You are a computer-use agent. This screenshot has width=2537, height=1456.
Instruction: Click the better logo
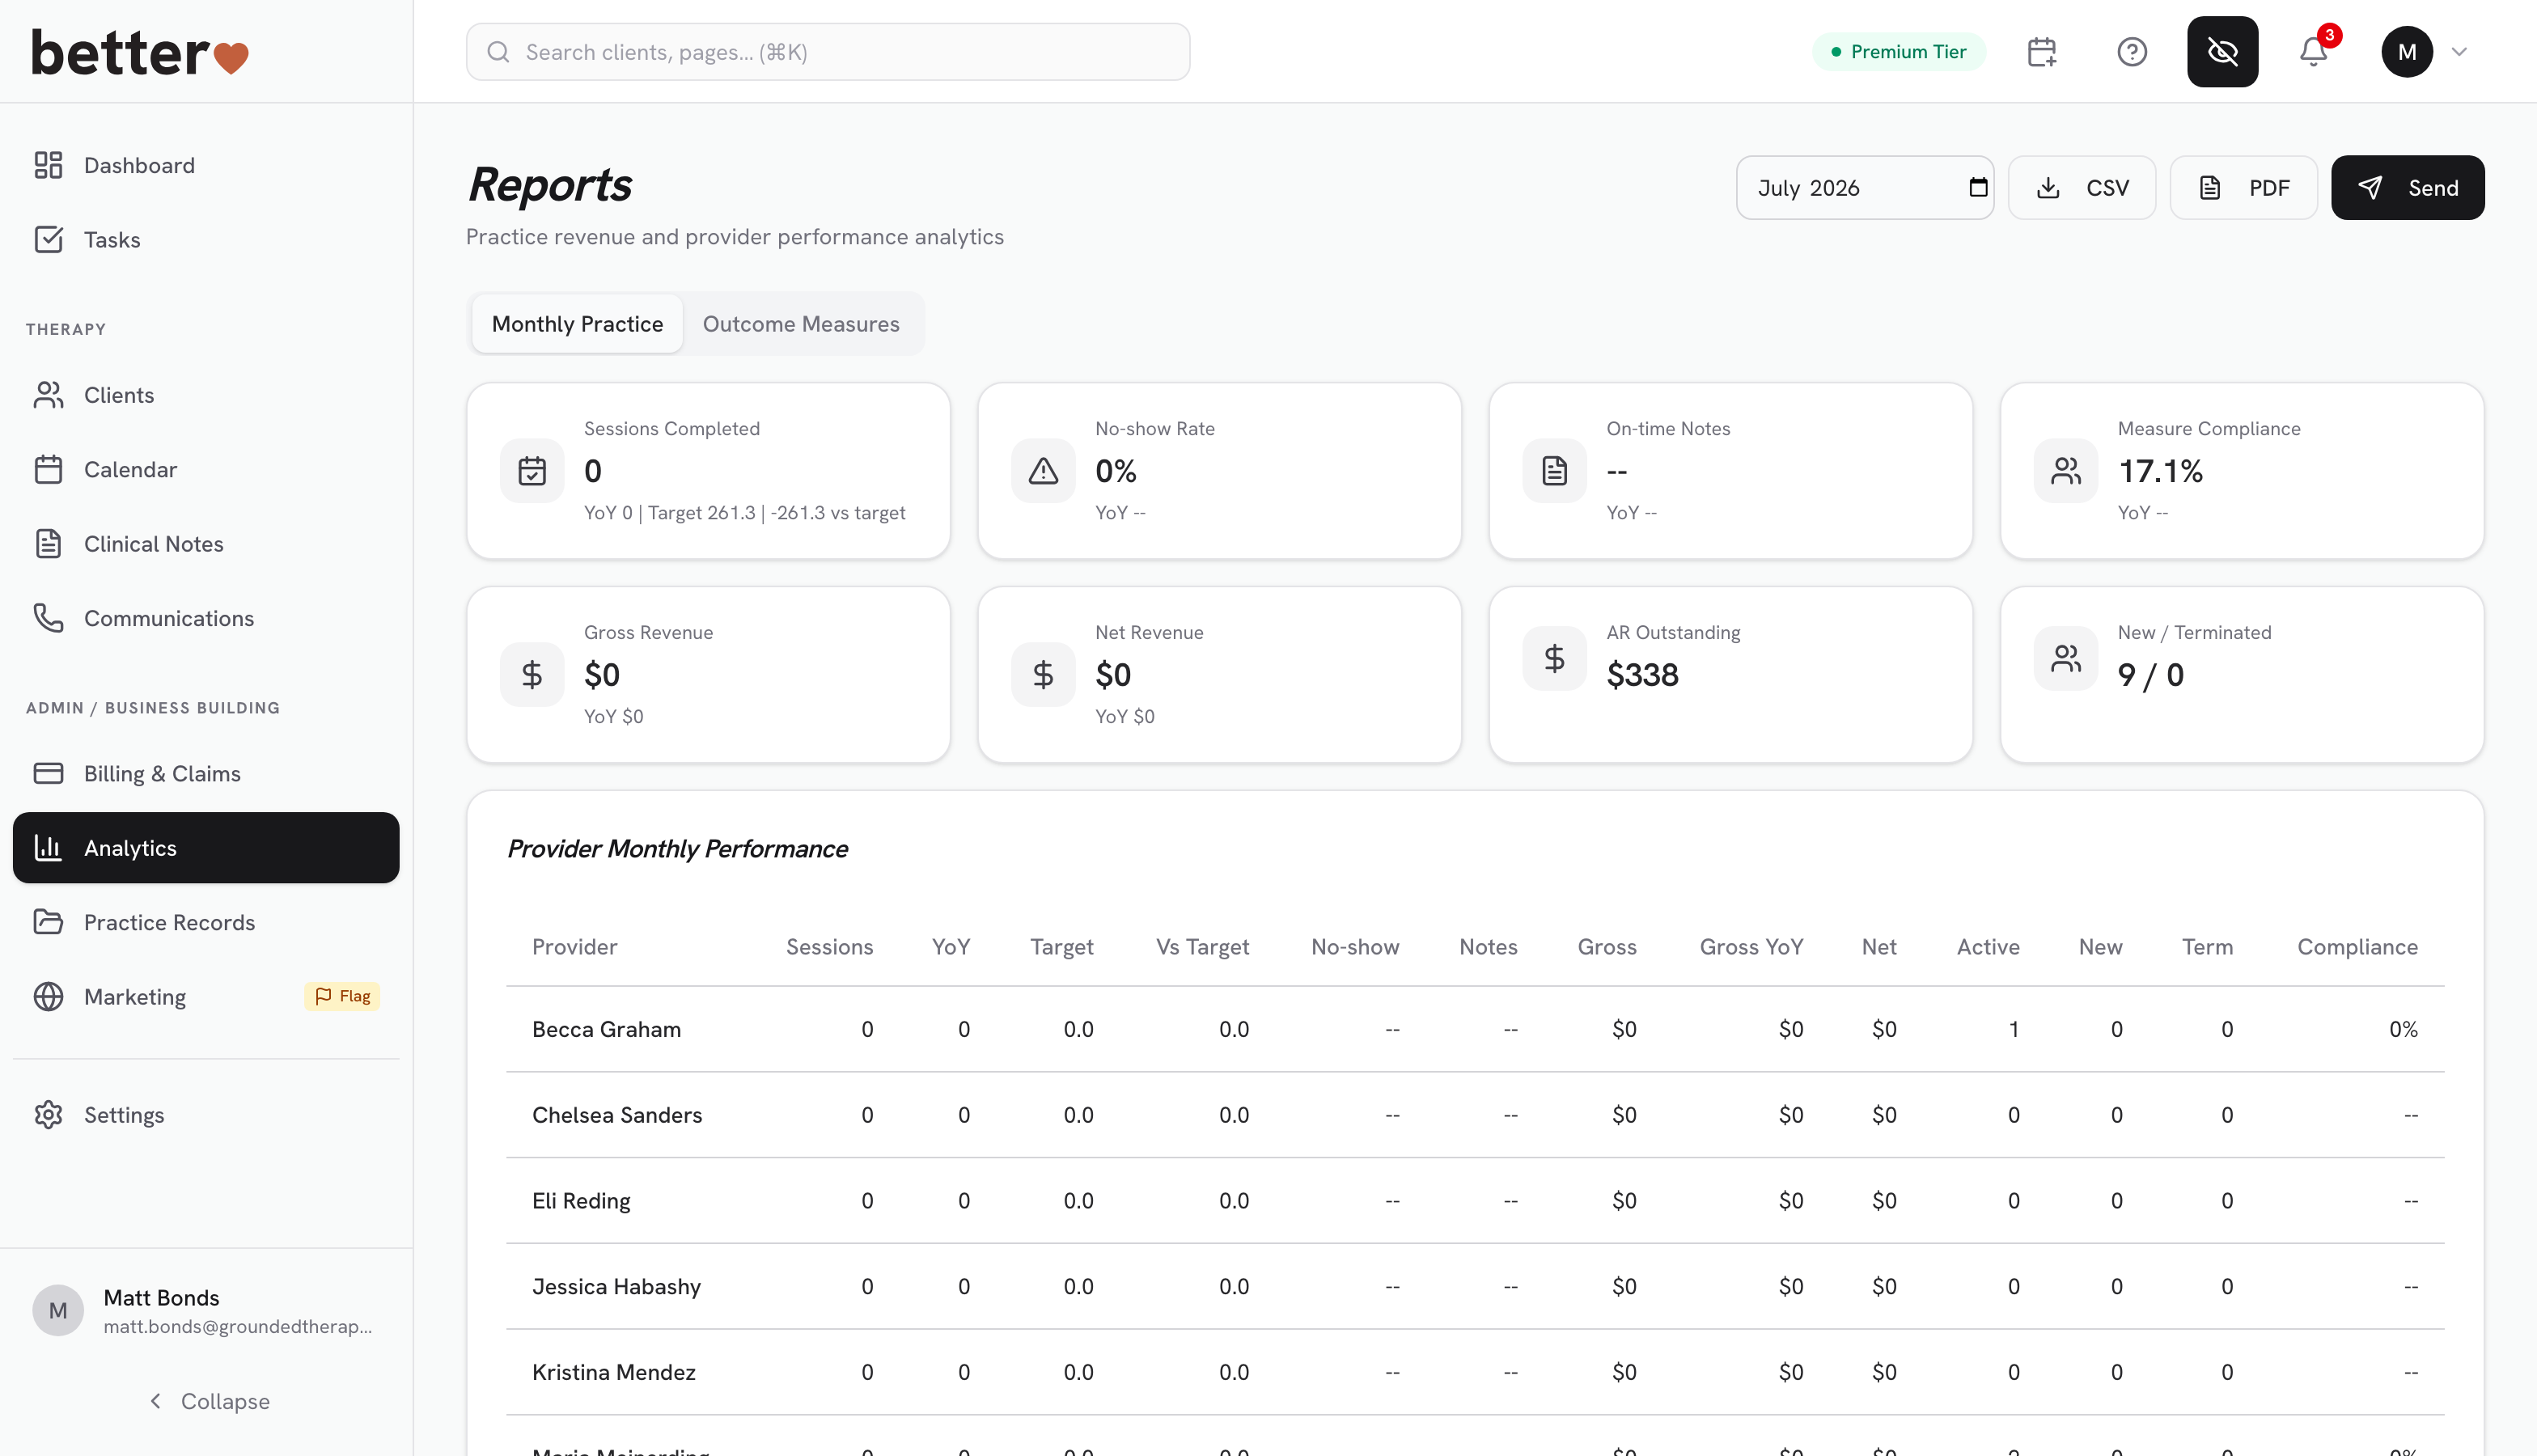pyautogui.click(x=140, y=52)
